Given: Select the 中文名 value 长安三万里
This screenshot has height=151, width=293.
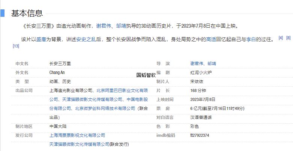Looking at the screenshot, I should (60, 64).
